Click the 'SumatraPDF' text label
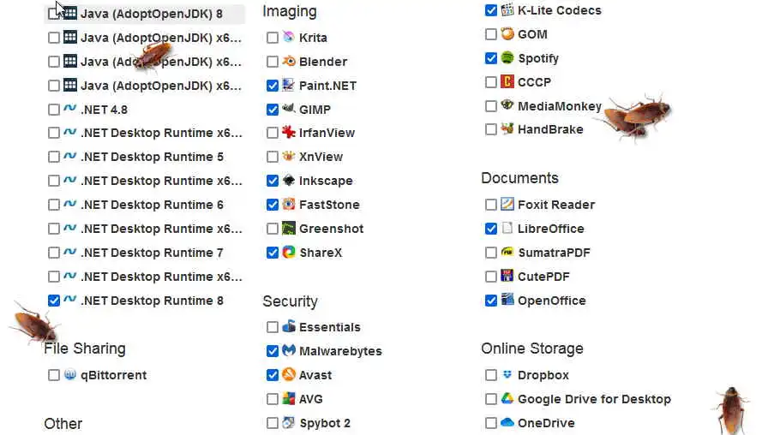Viewport: 768px width, 435px height. pos(554,253)
